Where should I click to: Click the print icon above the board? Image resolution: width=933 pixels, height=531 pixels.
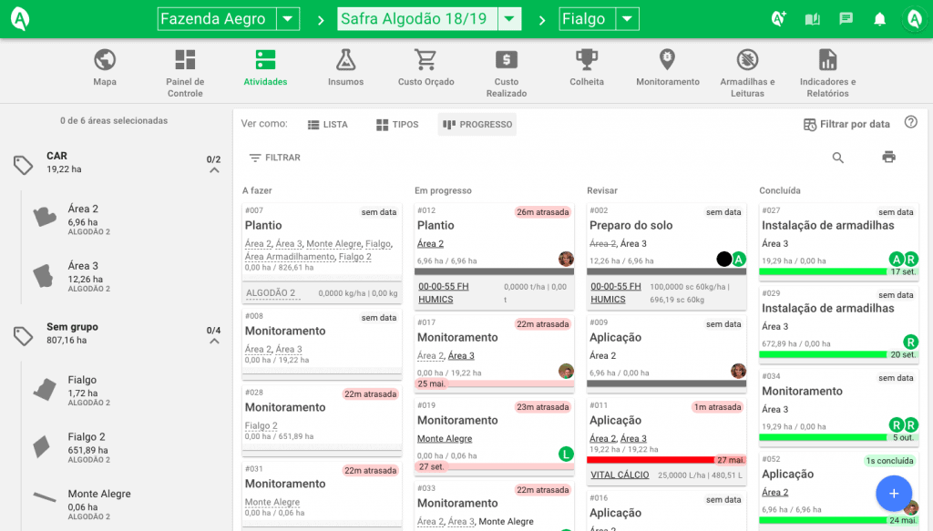coord(887,157)
